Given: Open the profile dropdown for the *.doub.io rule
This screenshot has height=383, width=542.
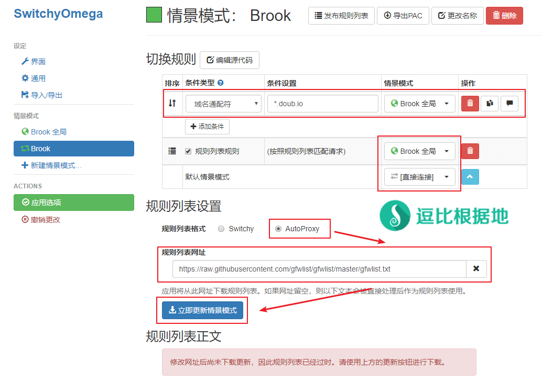Looking at the screenshot, I should click(419, 104).
